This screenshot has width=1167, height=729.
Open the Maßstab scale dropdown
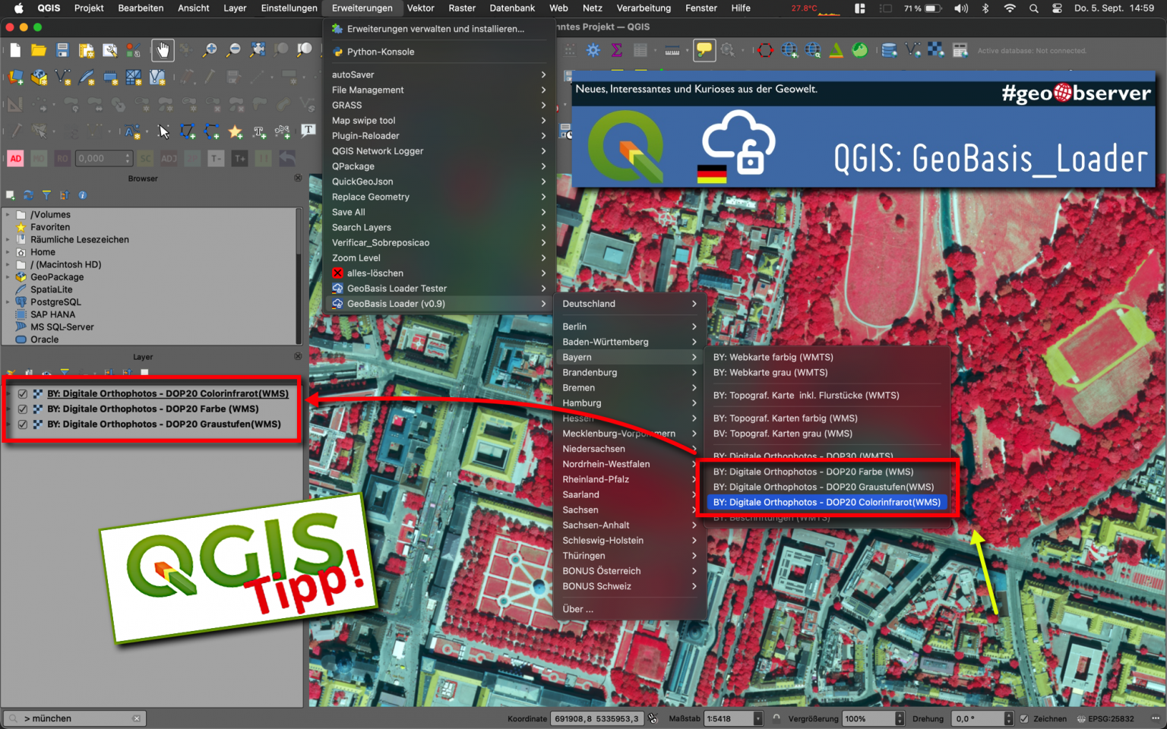click(x=757, y=718)
